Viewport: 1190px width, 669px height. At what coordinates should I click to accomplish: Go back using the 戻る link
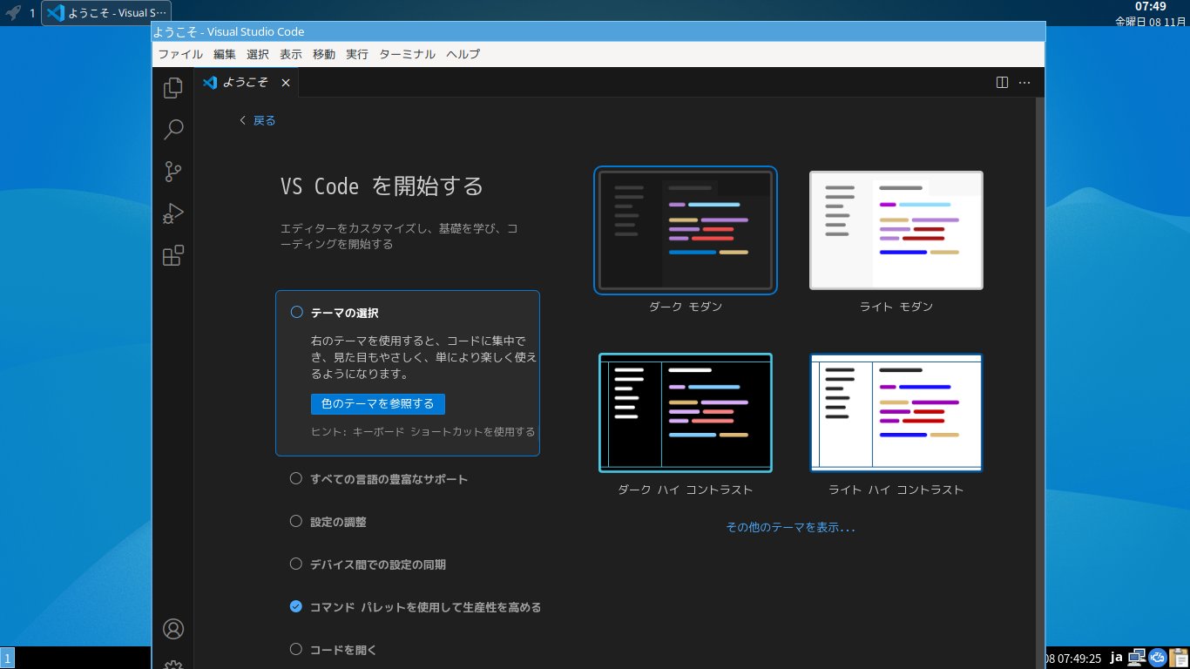coord(258,120)
